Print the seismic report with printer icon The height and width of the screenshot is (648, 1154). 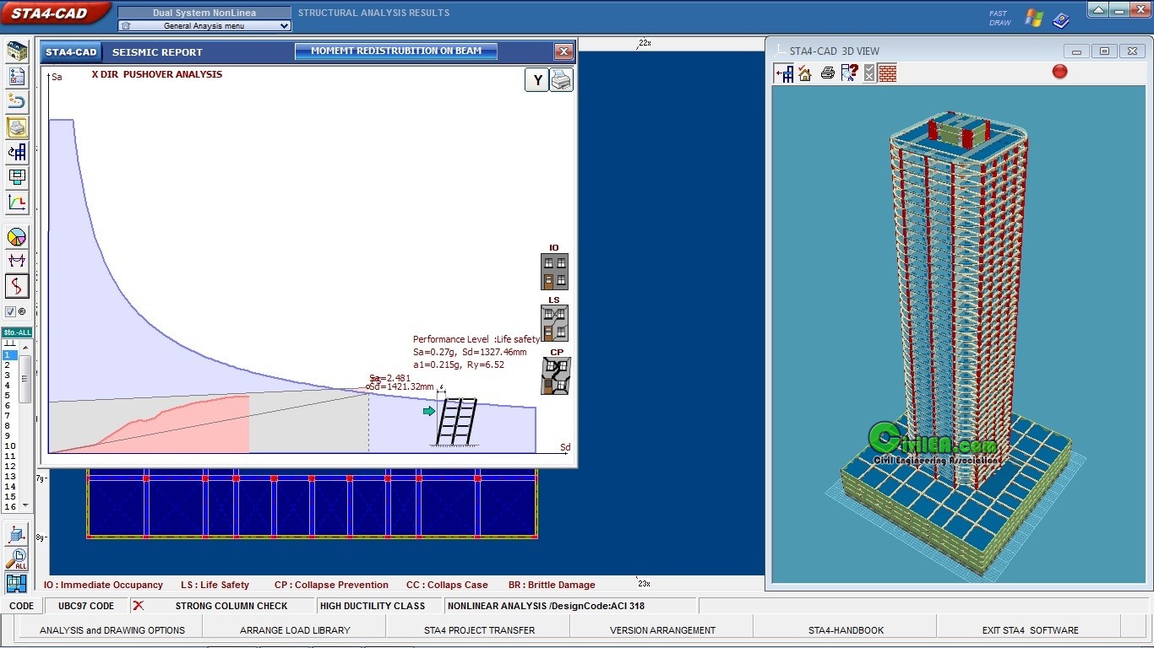point(562,80)
